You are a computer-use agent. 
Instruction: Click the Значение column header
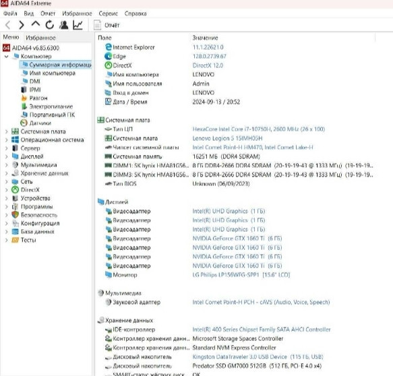tap(205, 38)
